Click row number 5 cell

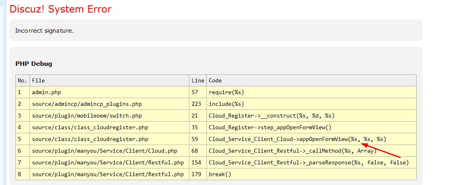pyautogui.click(x=23, y=139)
